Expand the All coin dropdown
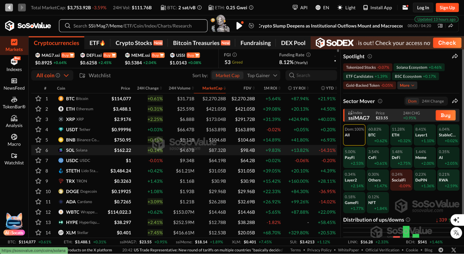Image resolution: width=464 pixels, height=254 pixels. coord(52,75)
